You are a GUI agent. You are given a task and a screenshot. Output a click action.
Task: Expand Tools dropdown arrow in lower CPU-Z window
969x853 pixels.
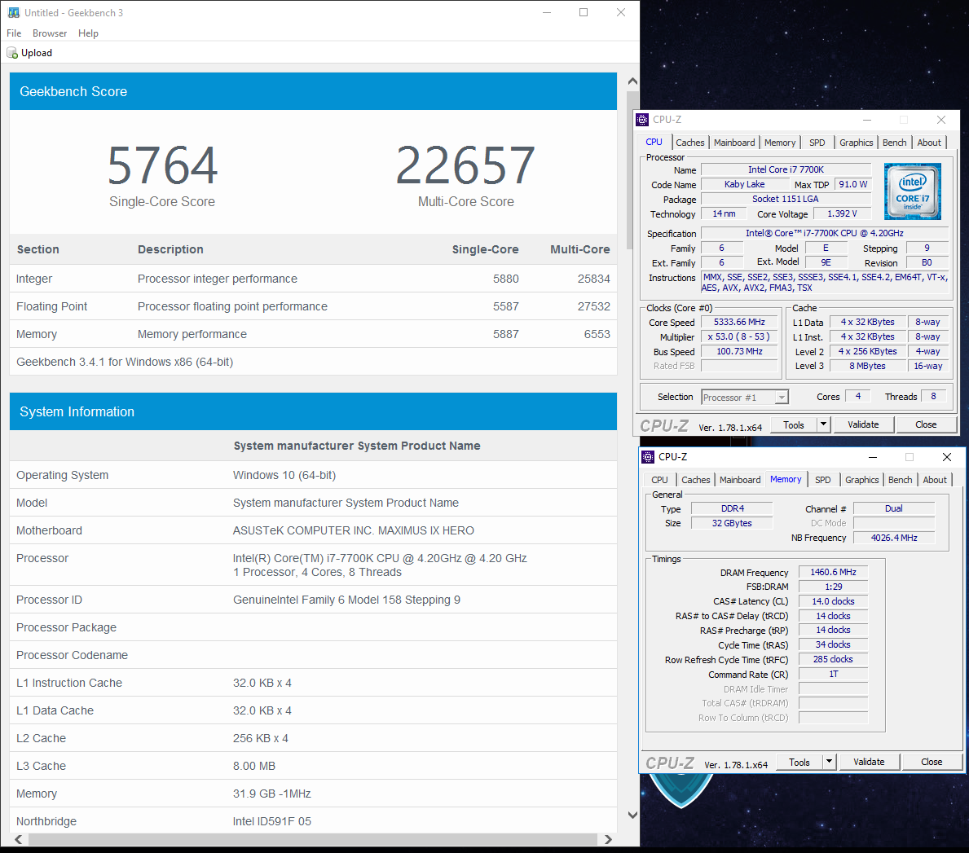click(829, 762)
